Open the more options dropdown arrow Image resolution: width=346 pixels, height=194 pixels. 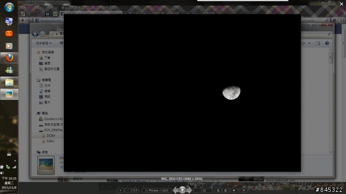coord(244,190)
